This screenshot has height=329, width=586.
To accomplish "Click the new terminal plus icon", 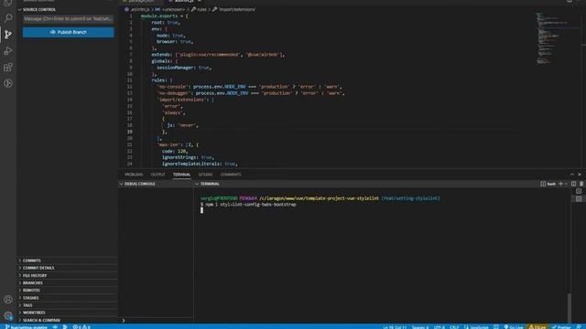I will pos(560,184).
